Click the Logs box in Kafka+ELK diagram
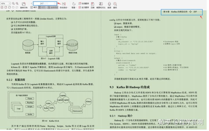This screenshot has width=209, height=131. pos(19,108)
